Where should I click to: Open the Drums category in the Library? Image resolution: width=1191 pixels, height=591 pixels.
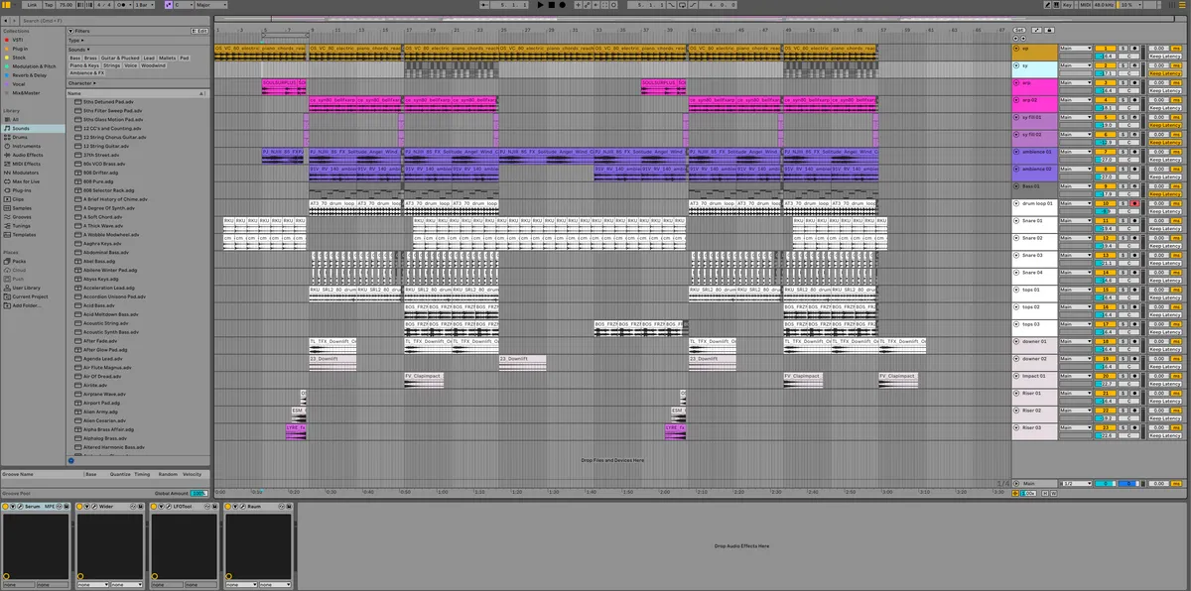[x=20, y=137]
